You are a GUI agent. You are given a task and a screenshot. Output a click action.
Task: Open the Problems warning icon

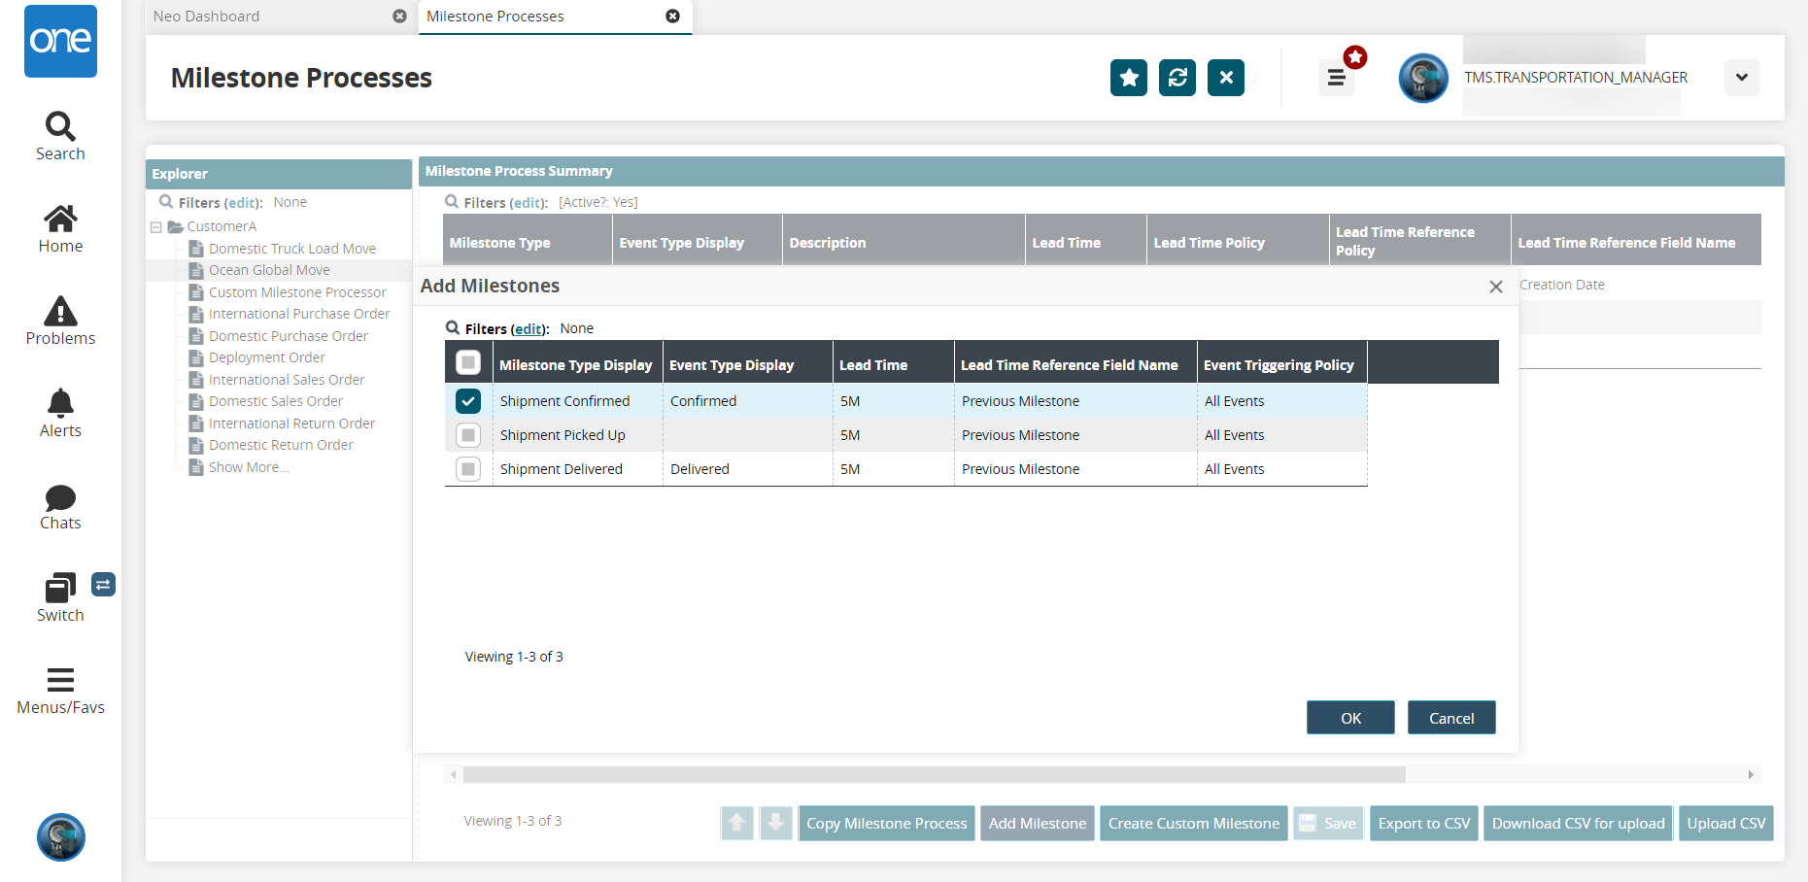(x=60, y=312)
